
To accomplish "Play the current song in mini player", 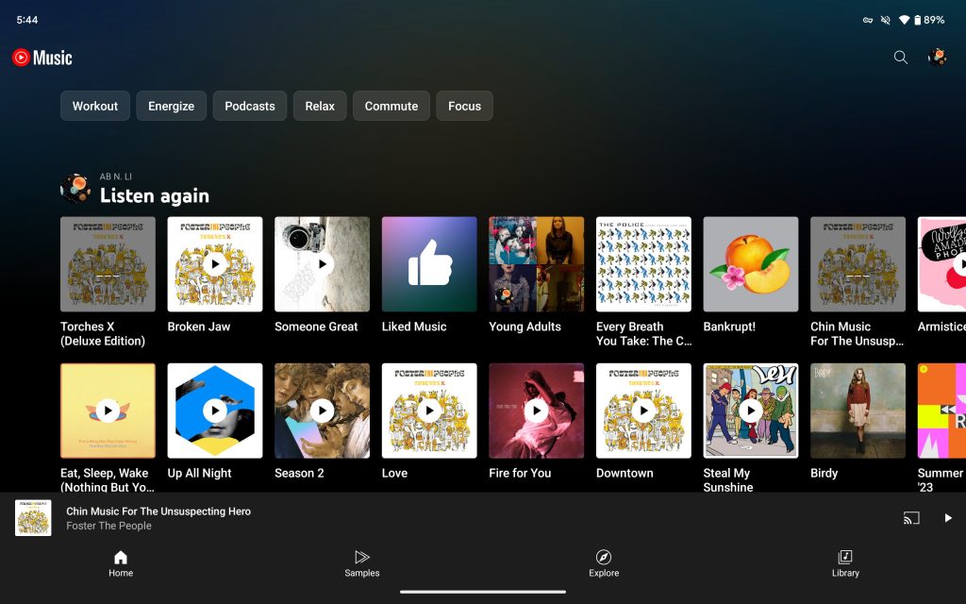I will 948,518.
